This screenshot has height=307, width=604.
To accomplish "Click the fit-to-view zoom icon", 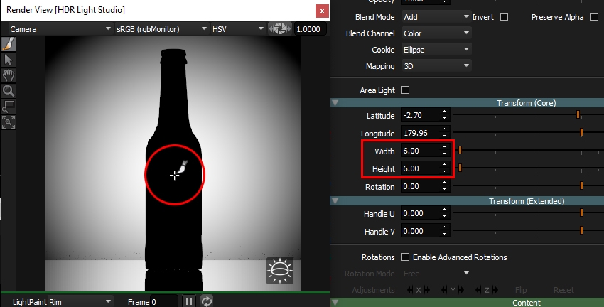I will 8,122.
